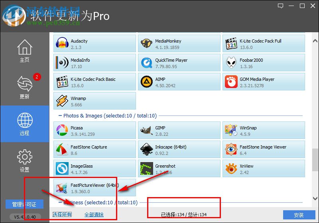The height and width of the screenshot is (223, 319).
Task: Click the GIMP mascot icon
Action: pyautogui.click(x=146, y=130)
